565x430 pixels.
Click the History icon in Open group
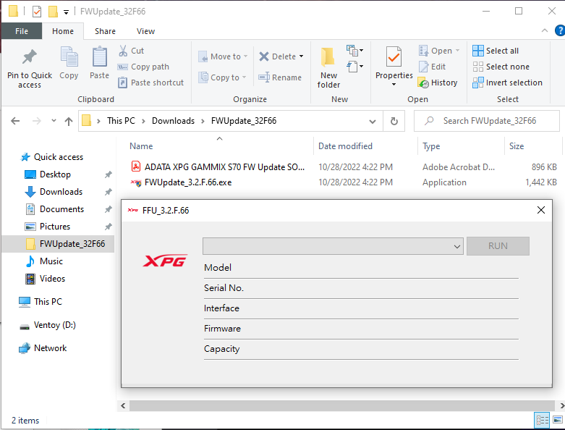pos(424,83)
